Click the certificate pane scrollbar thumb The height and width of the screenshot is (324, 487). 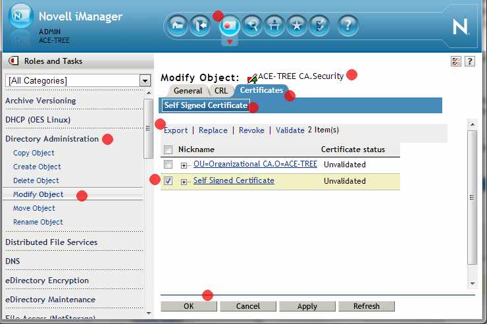(473, 198)
